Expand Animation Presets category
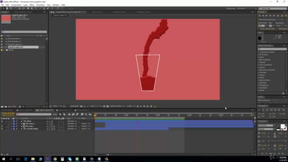Viewport: 288px width, 162px height. point(258,52)
